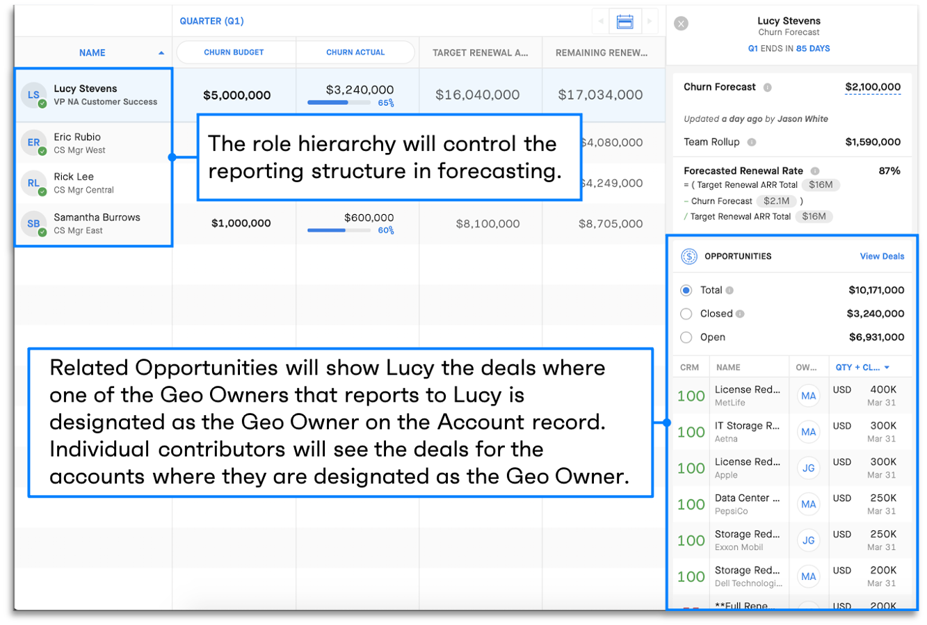This screenshot has width=927, height=625.
Task: Click Jason White in updated note
Action: point(803,119)
